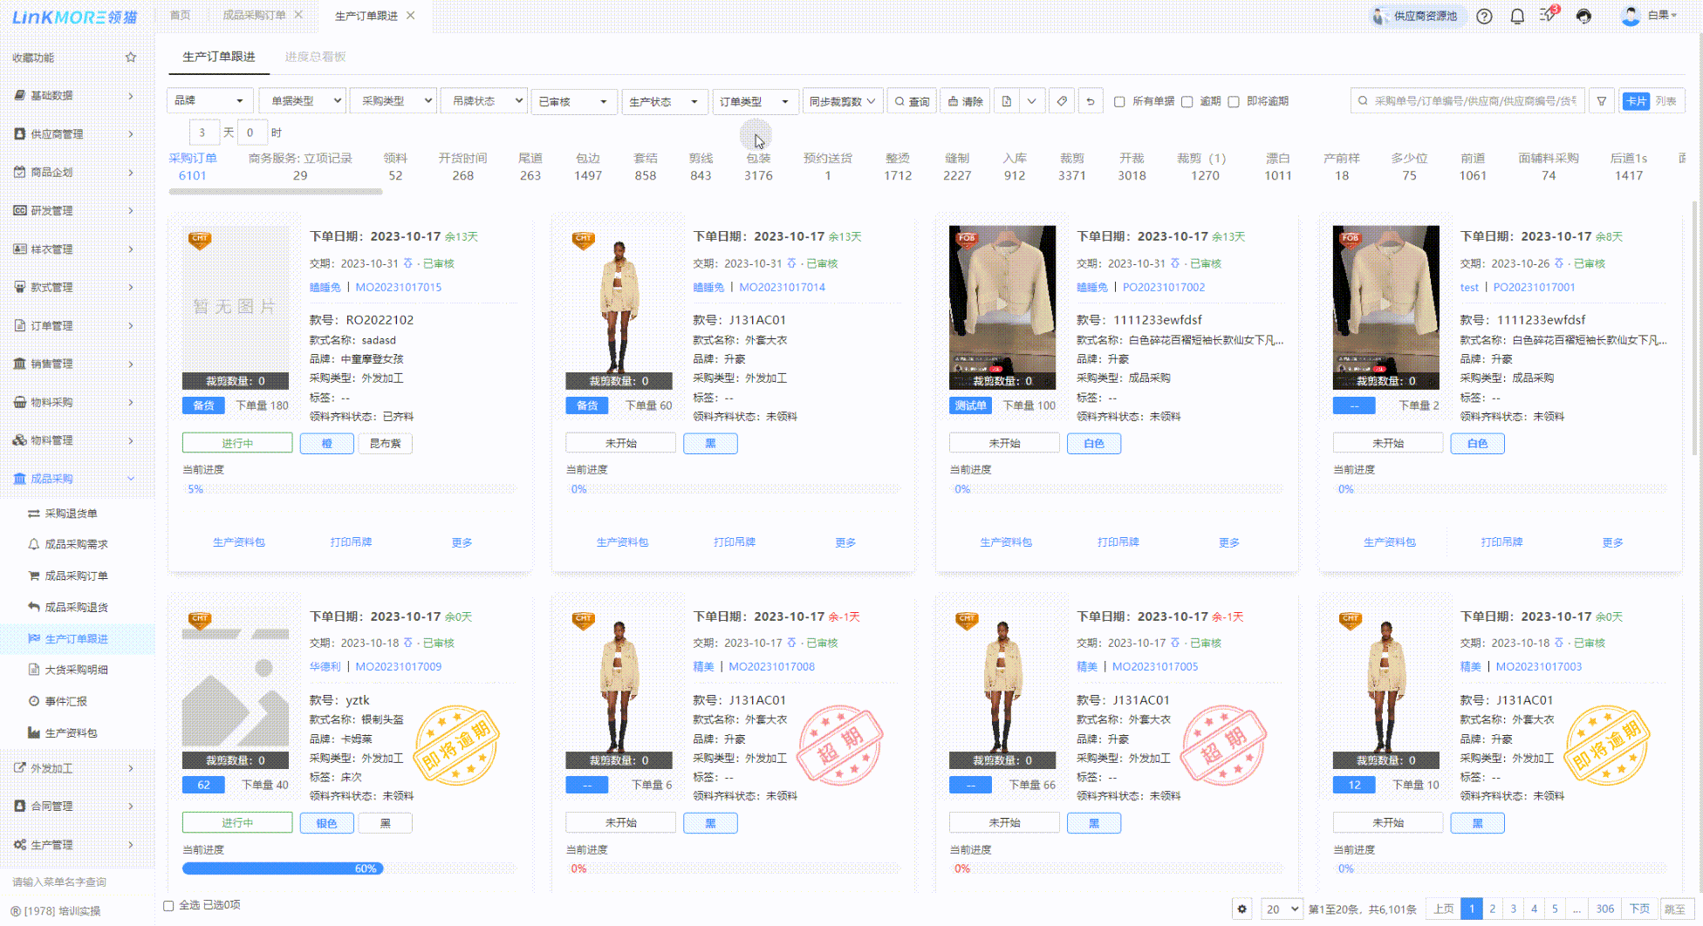
Task: Go to page 2
Action: 1493,909
